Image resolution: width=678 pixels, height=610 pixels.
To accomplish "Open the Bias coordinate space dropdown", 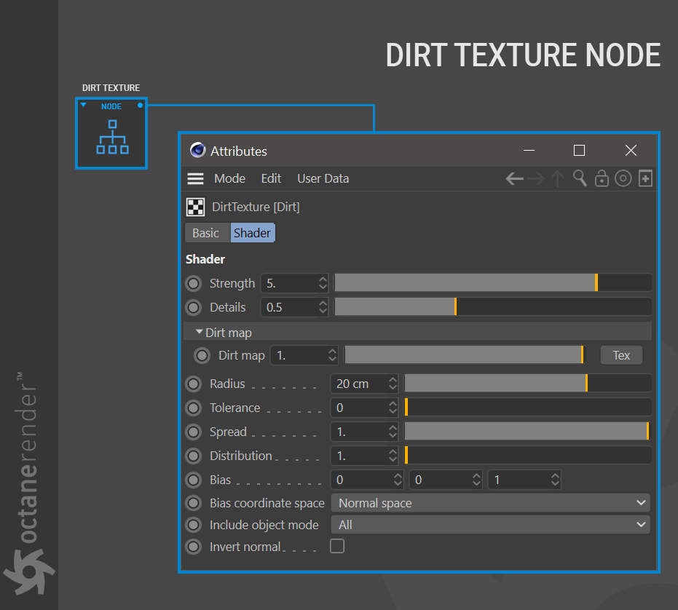I will point(490,503).
